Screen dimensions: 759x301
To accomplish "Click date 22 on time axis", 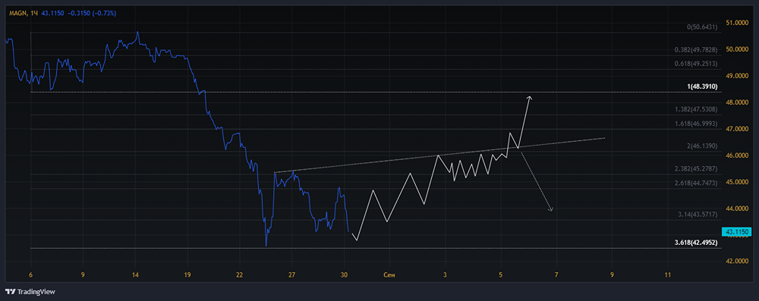I will point(240,275).
